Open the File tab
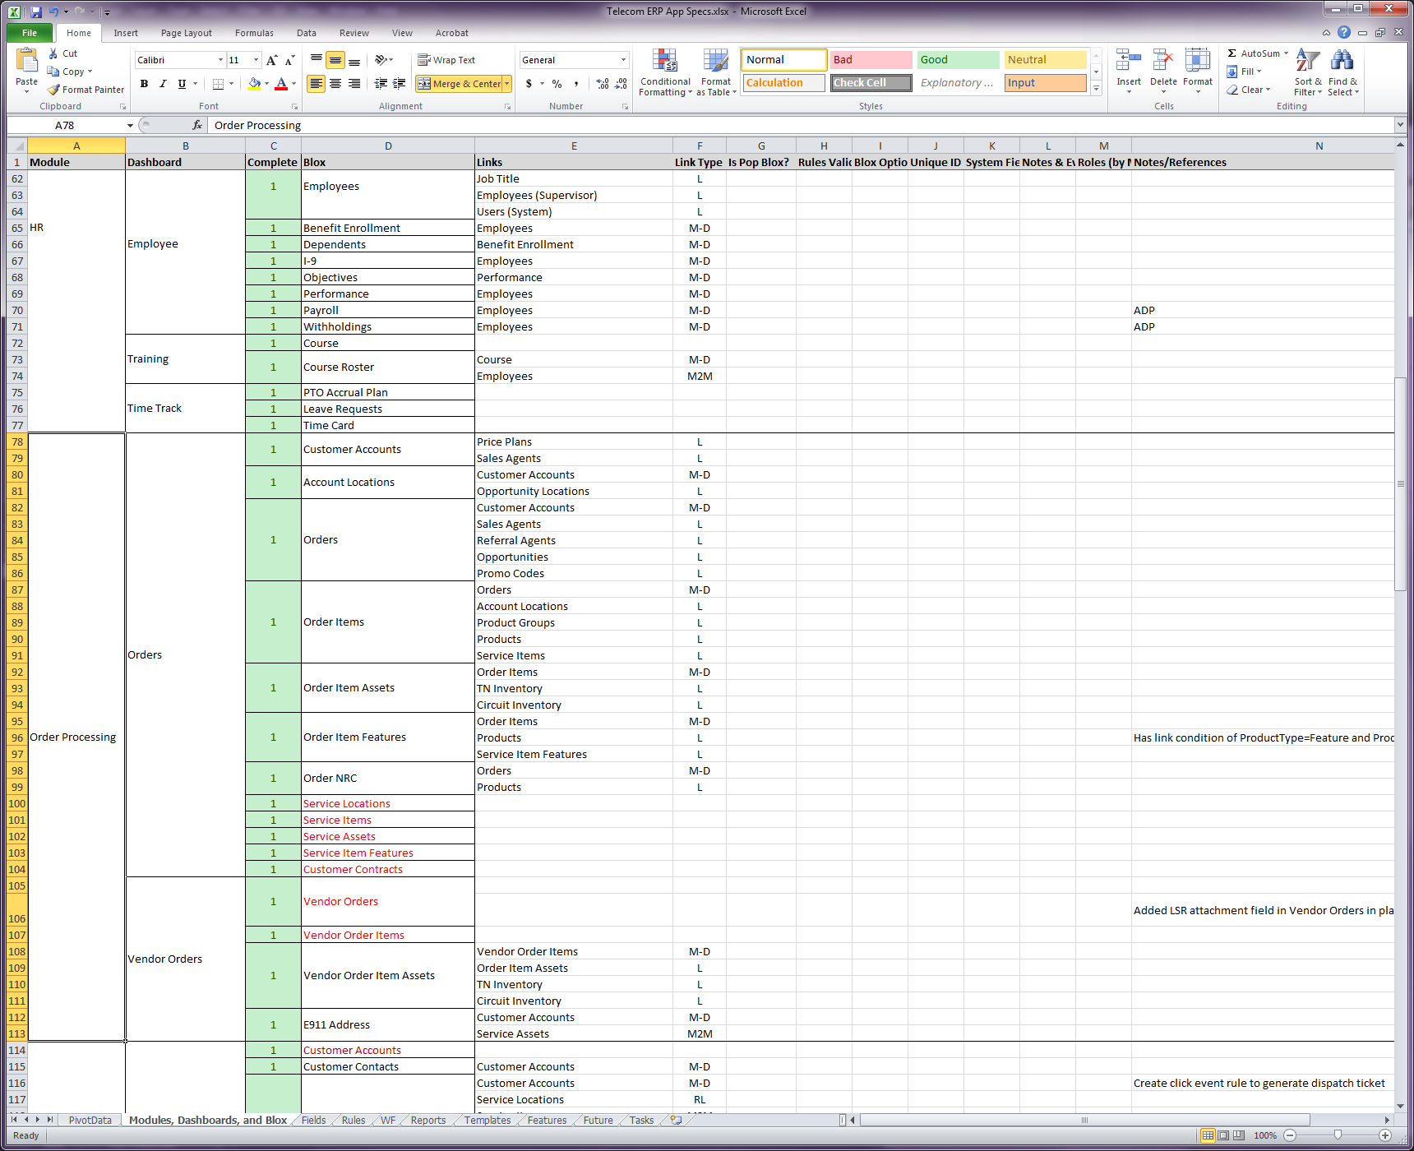The image size is (1414, 1151). pos(30,33)
